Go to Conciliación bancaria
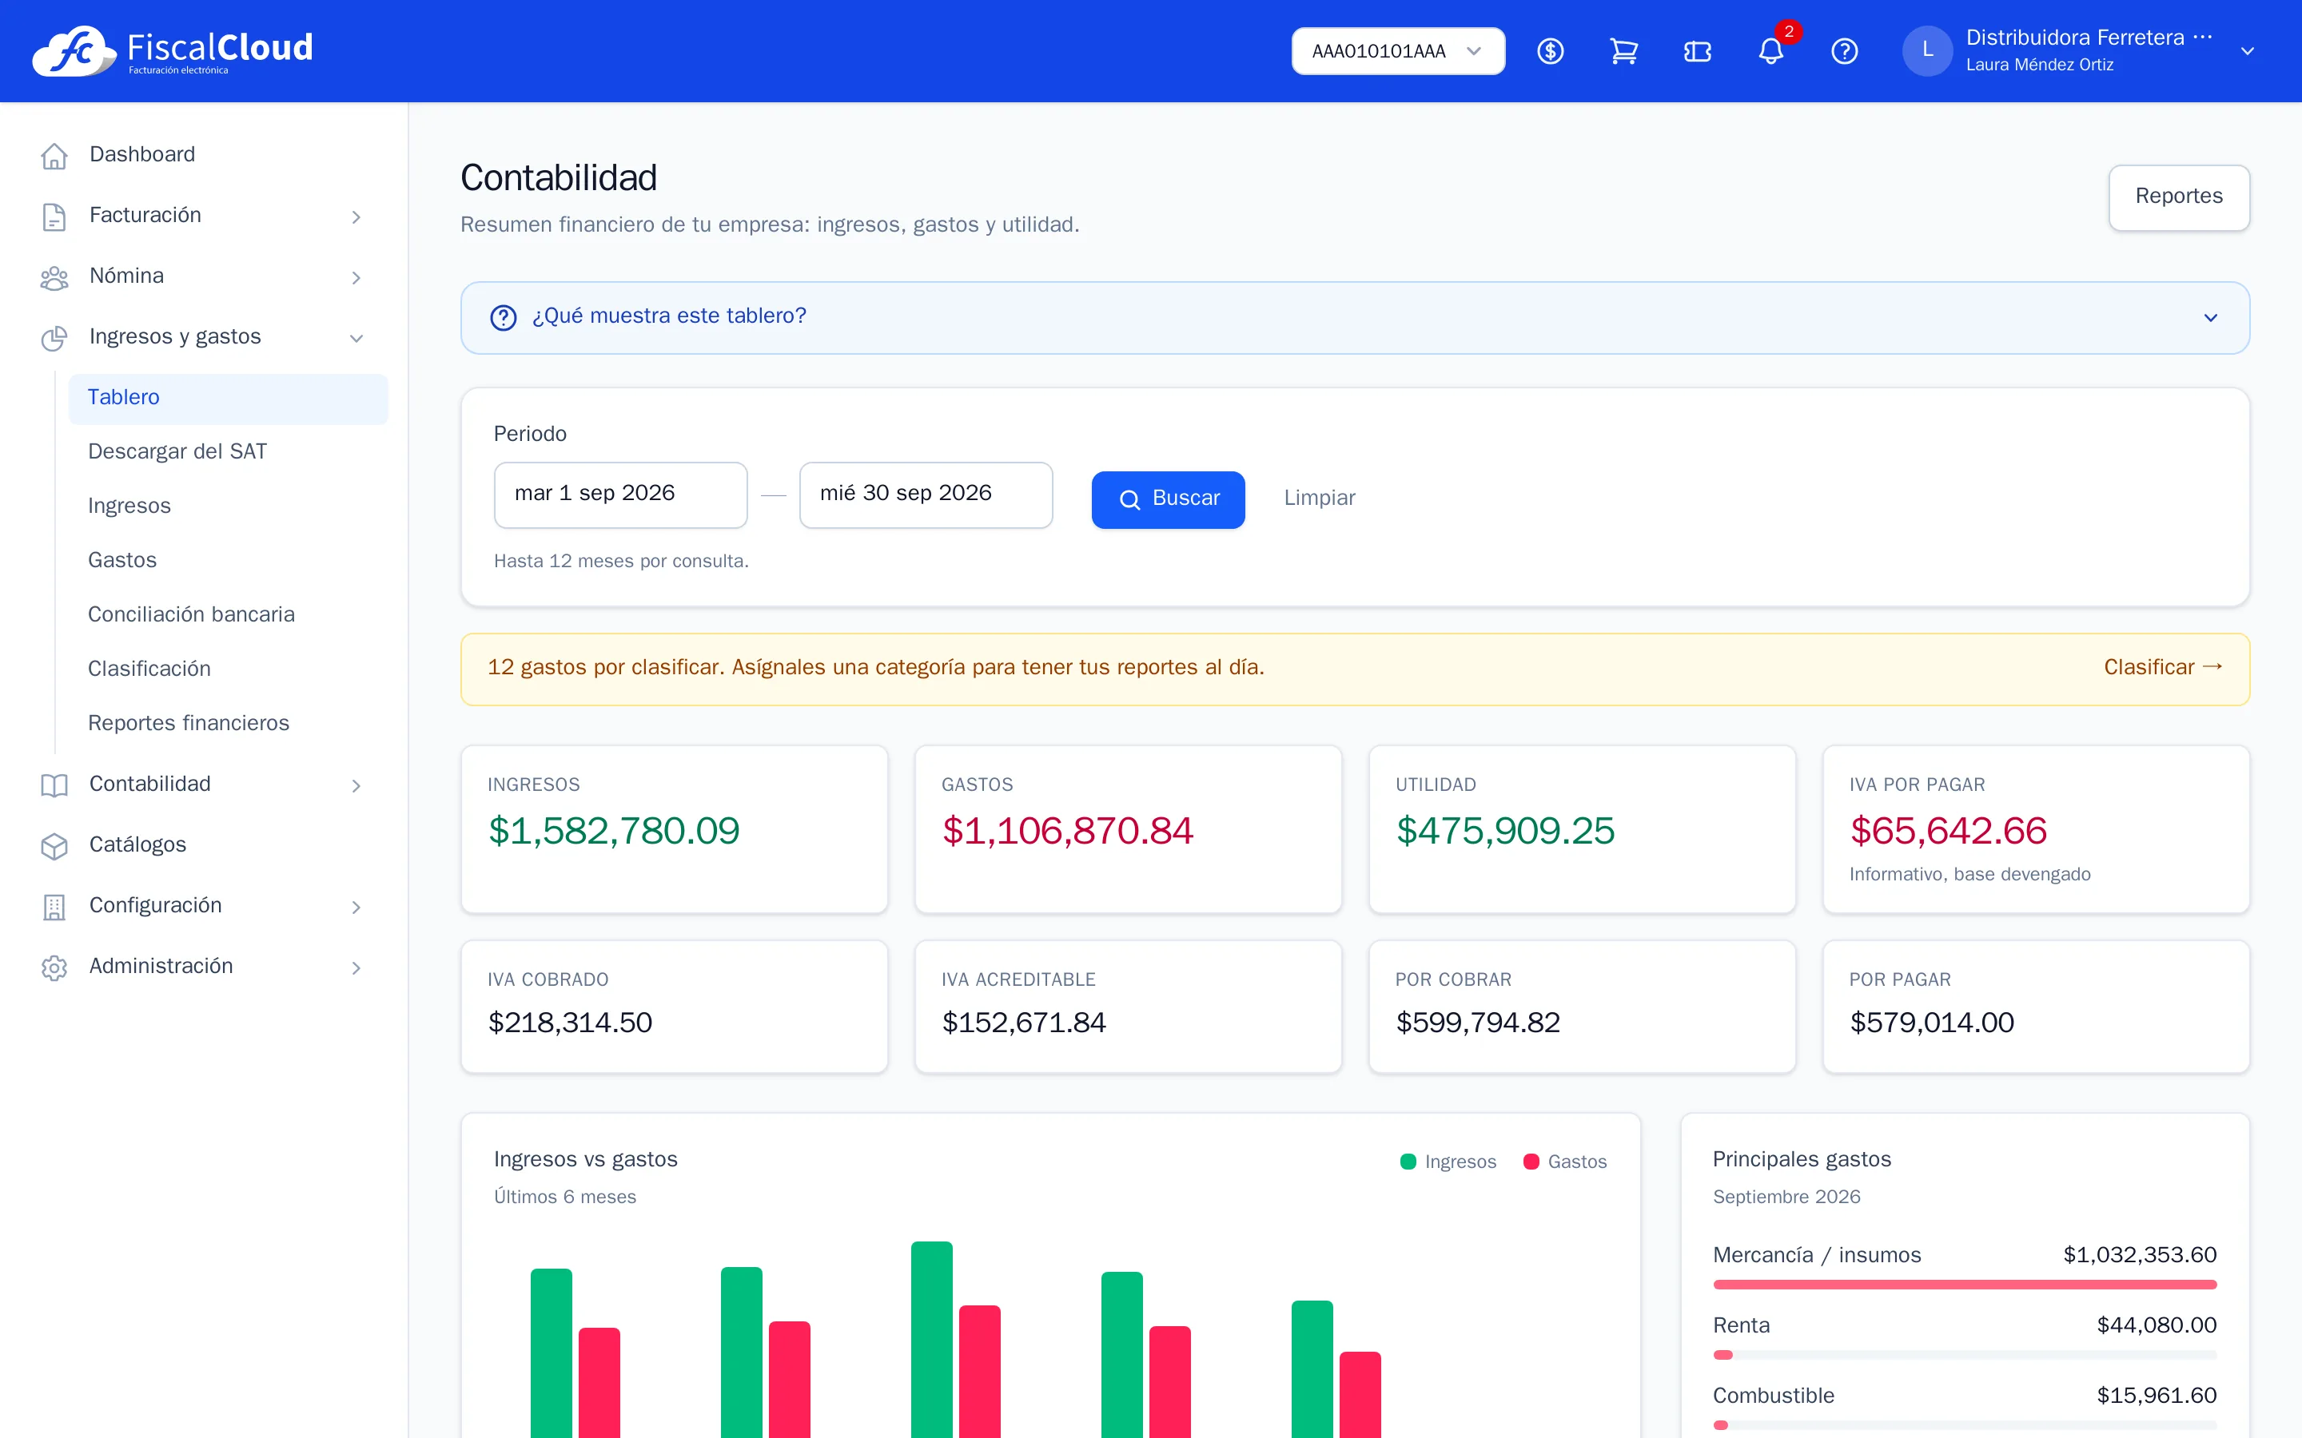Screen dimensions: 2302x1438 (229, 614)
